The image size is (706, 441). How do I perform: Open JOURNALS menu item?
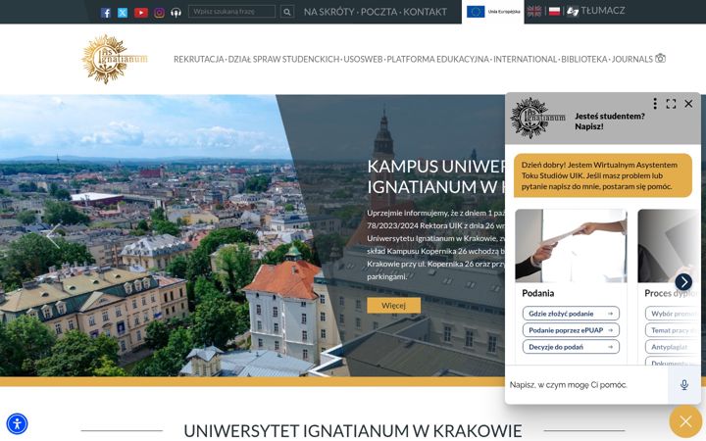(x=631, y=59)
